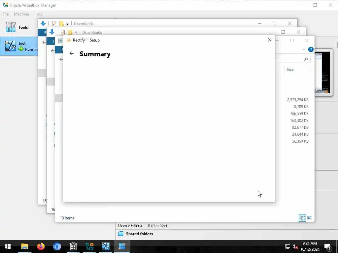Screen dimensions: 338x253
Task: Go back in the front Explorer window
Action: point(61,59)
